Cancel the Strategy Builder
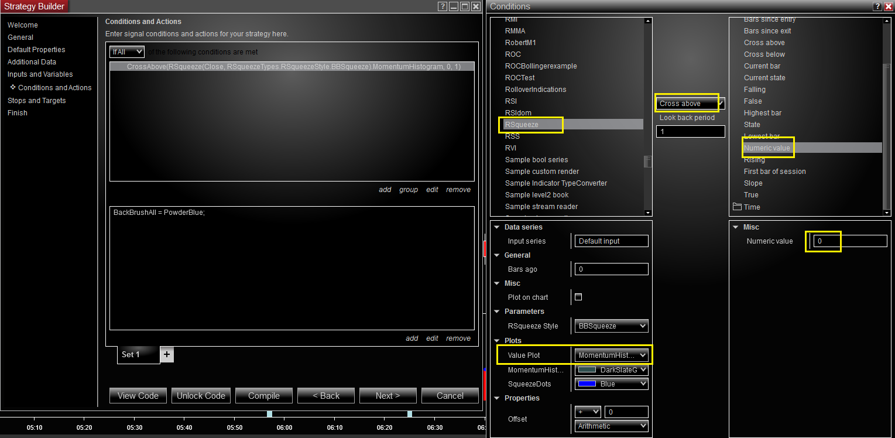Screen dimensions: 895x438 pos(450,396)
